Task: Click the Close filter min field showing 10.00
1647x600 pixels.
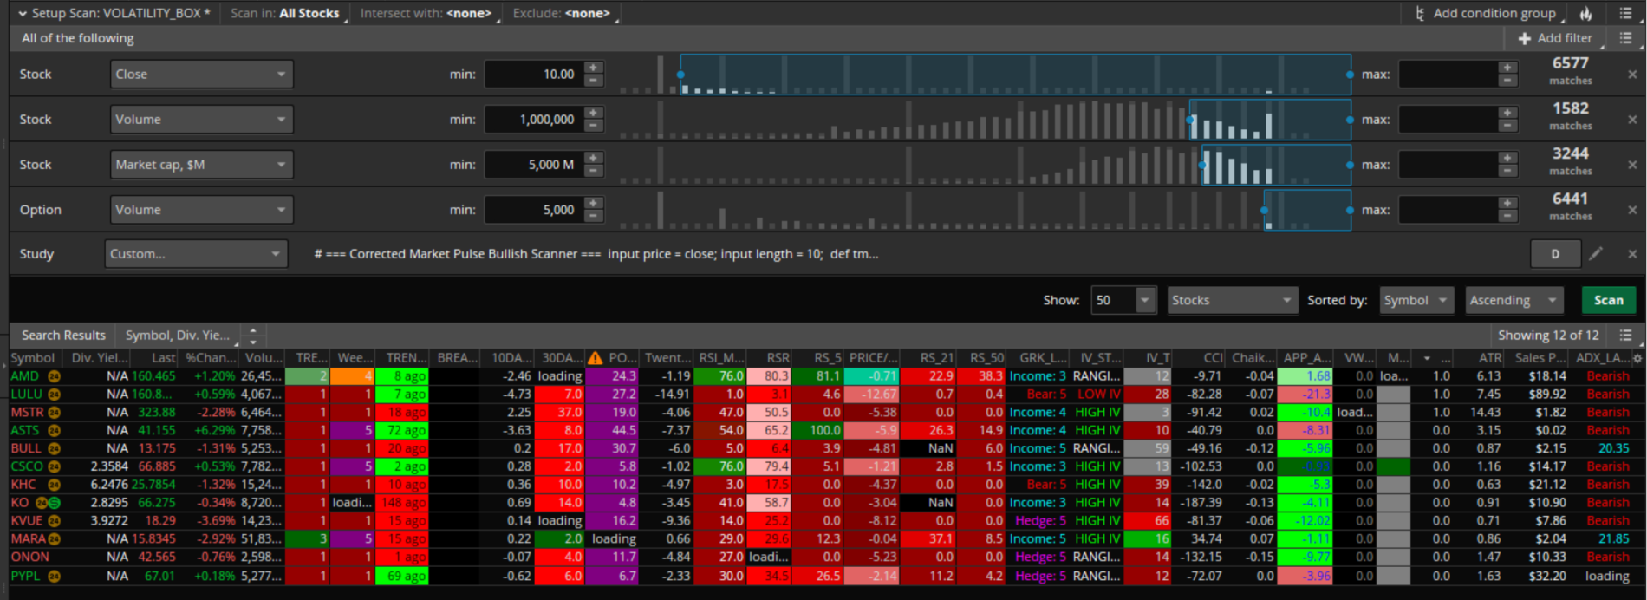Action: [x=533, y=75]
